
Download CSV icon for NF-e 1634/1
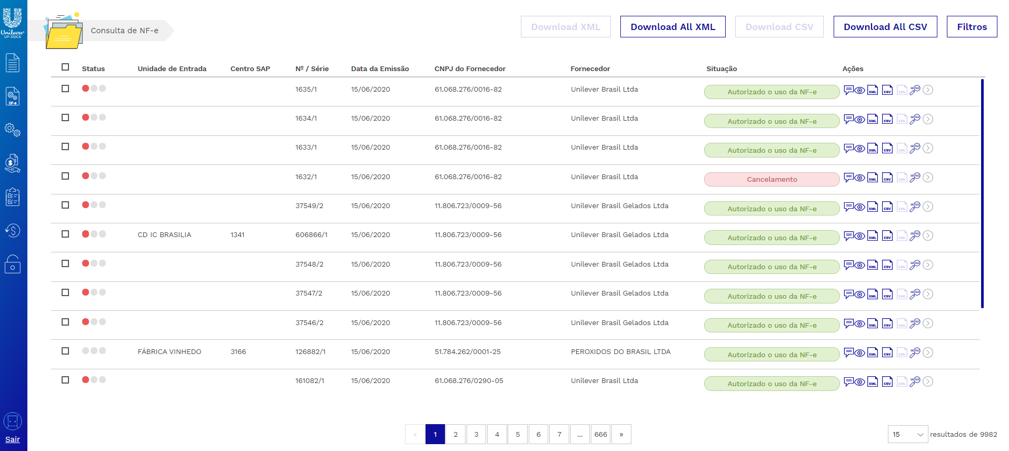pos(887,119)
